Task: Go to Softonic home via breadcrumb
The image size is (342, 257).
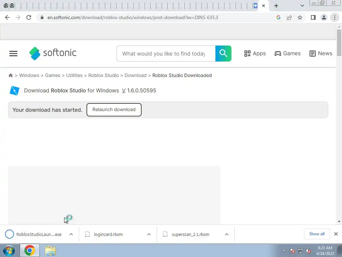Action: [x=10, y=75]
